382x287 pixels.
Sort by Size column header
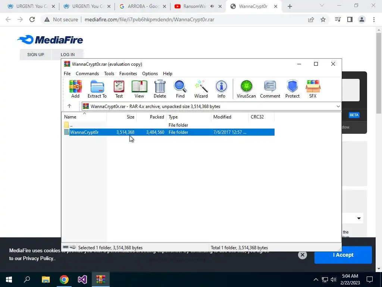click(x=121, y=117)
